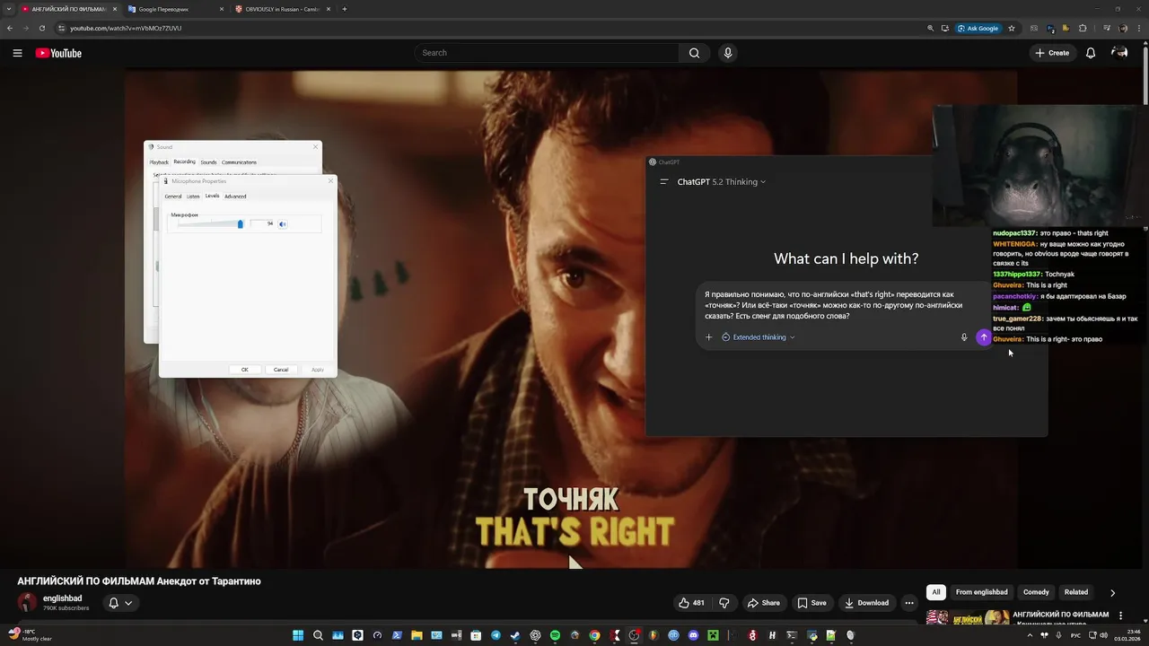Screen dimensions: 1149x646
Task: Open the more actions ellipsis under video
Action: 909,603
